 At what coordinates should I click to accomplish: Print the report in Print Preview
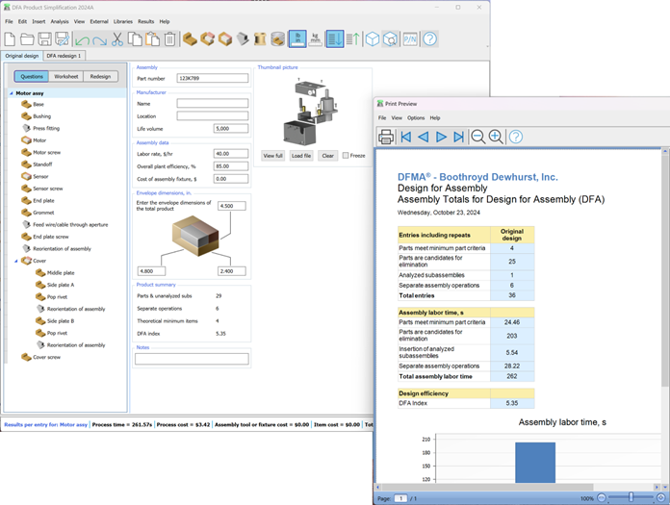(x=386, y=137)
